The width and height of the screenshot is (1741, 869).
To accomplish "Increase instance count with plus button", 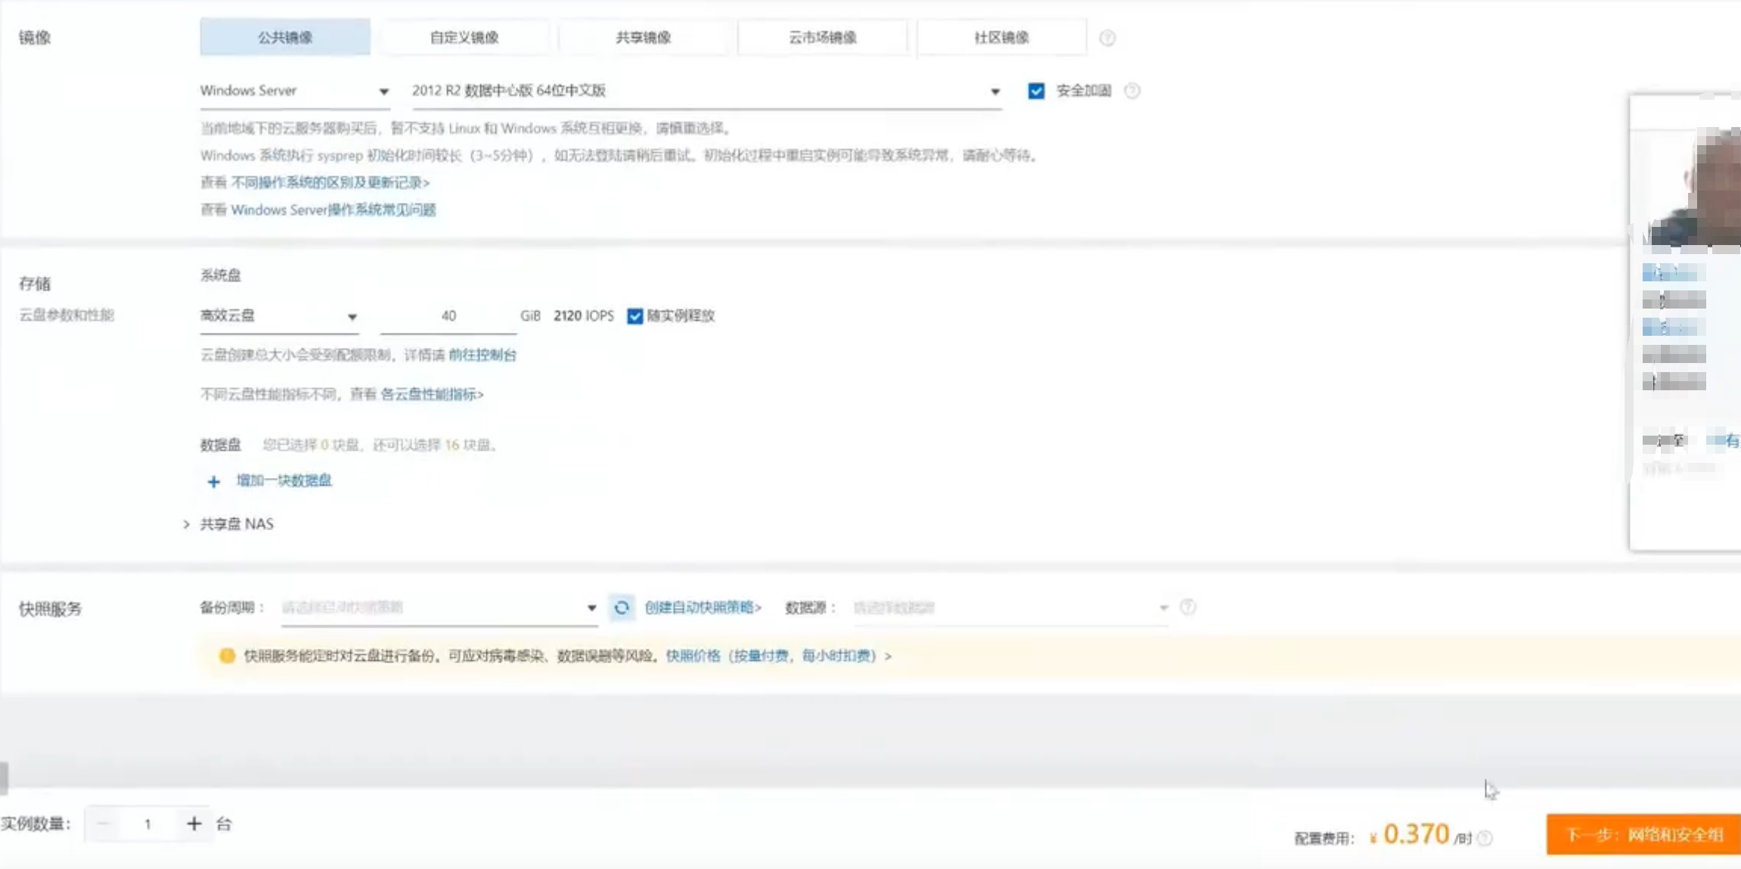I will click(194, 824).
